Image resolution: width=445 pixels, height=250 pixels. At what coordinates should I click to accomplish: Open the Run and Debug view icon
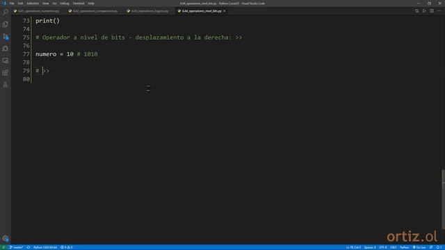tap(6, 49)
